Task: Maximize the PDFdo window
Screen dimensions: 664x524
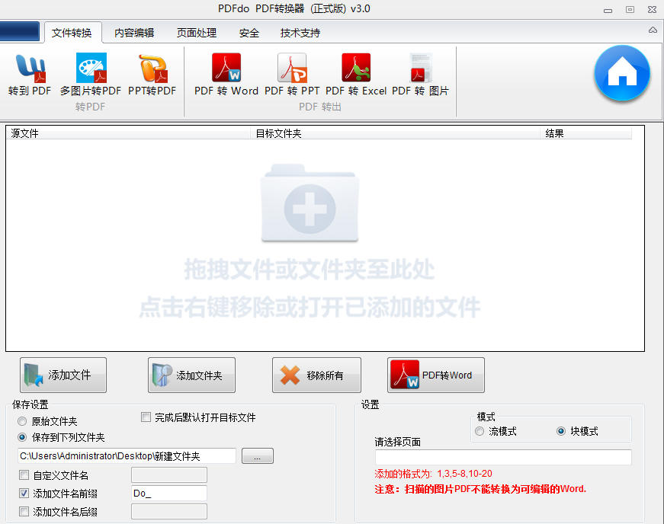Action: pos(630,9)
